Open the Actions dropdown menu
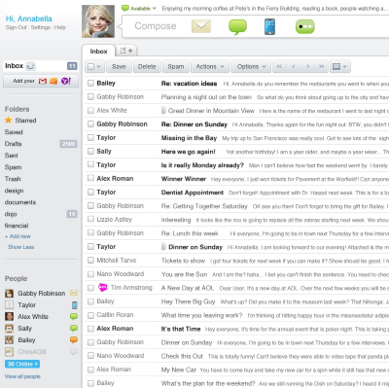 (x=210, y=66)
